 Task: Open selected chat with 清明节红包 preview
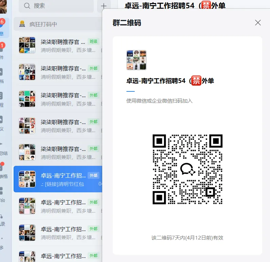[58, 179]
